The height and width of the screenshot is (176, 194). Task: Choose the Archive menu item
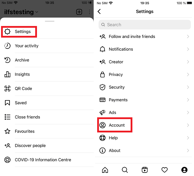[47, 60]
